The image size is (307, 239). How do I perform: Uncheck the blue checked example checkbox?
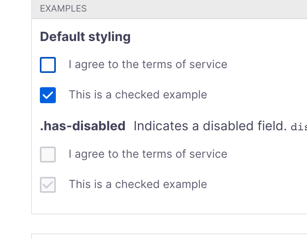48,95
